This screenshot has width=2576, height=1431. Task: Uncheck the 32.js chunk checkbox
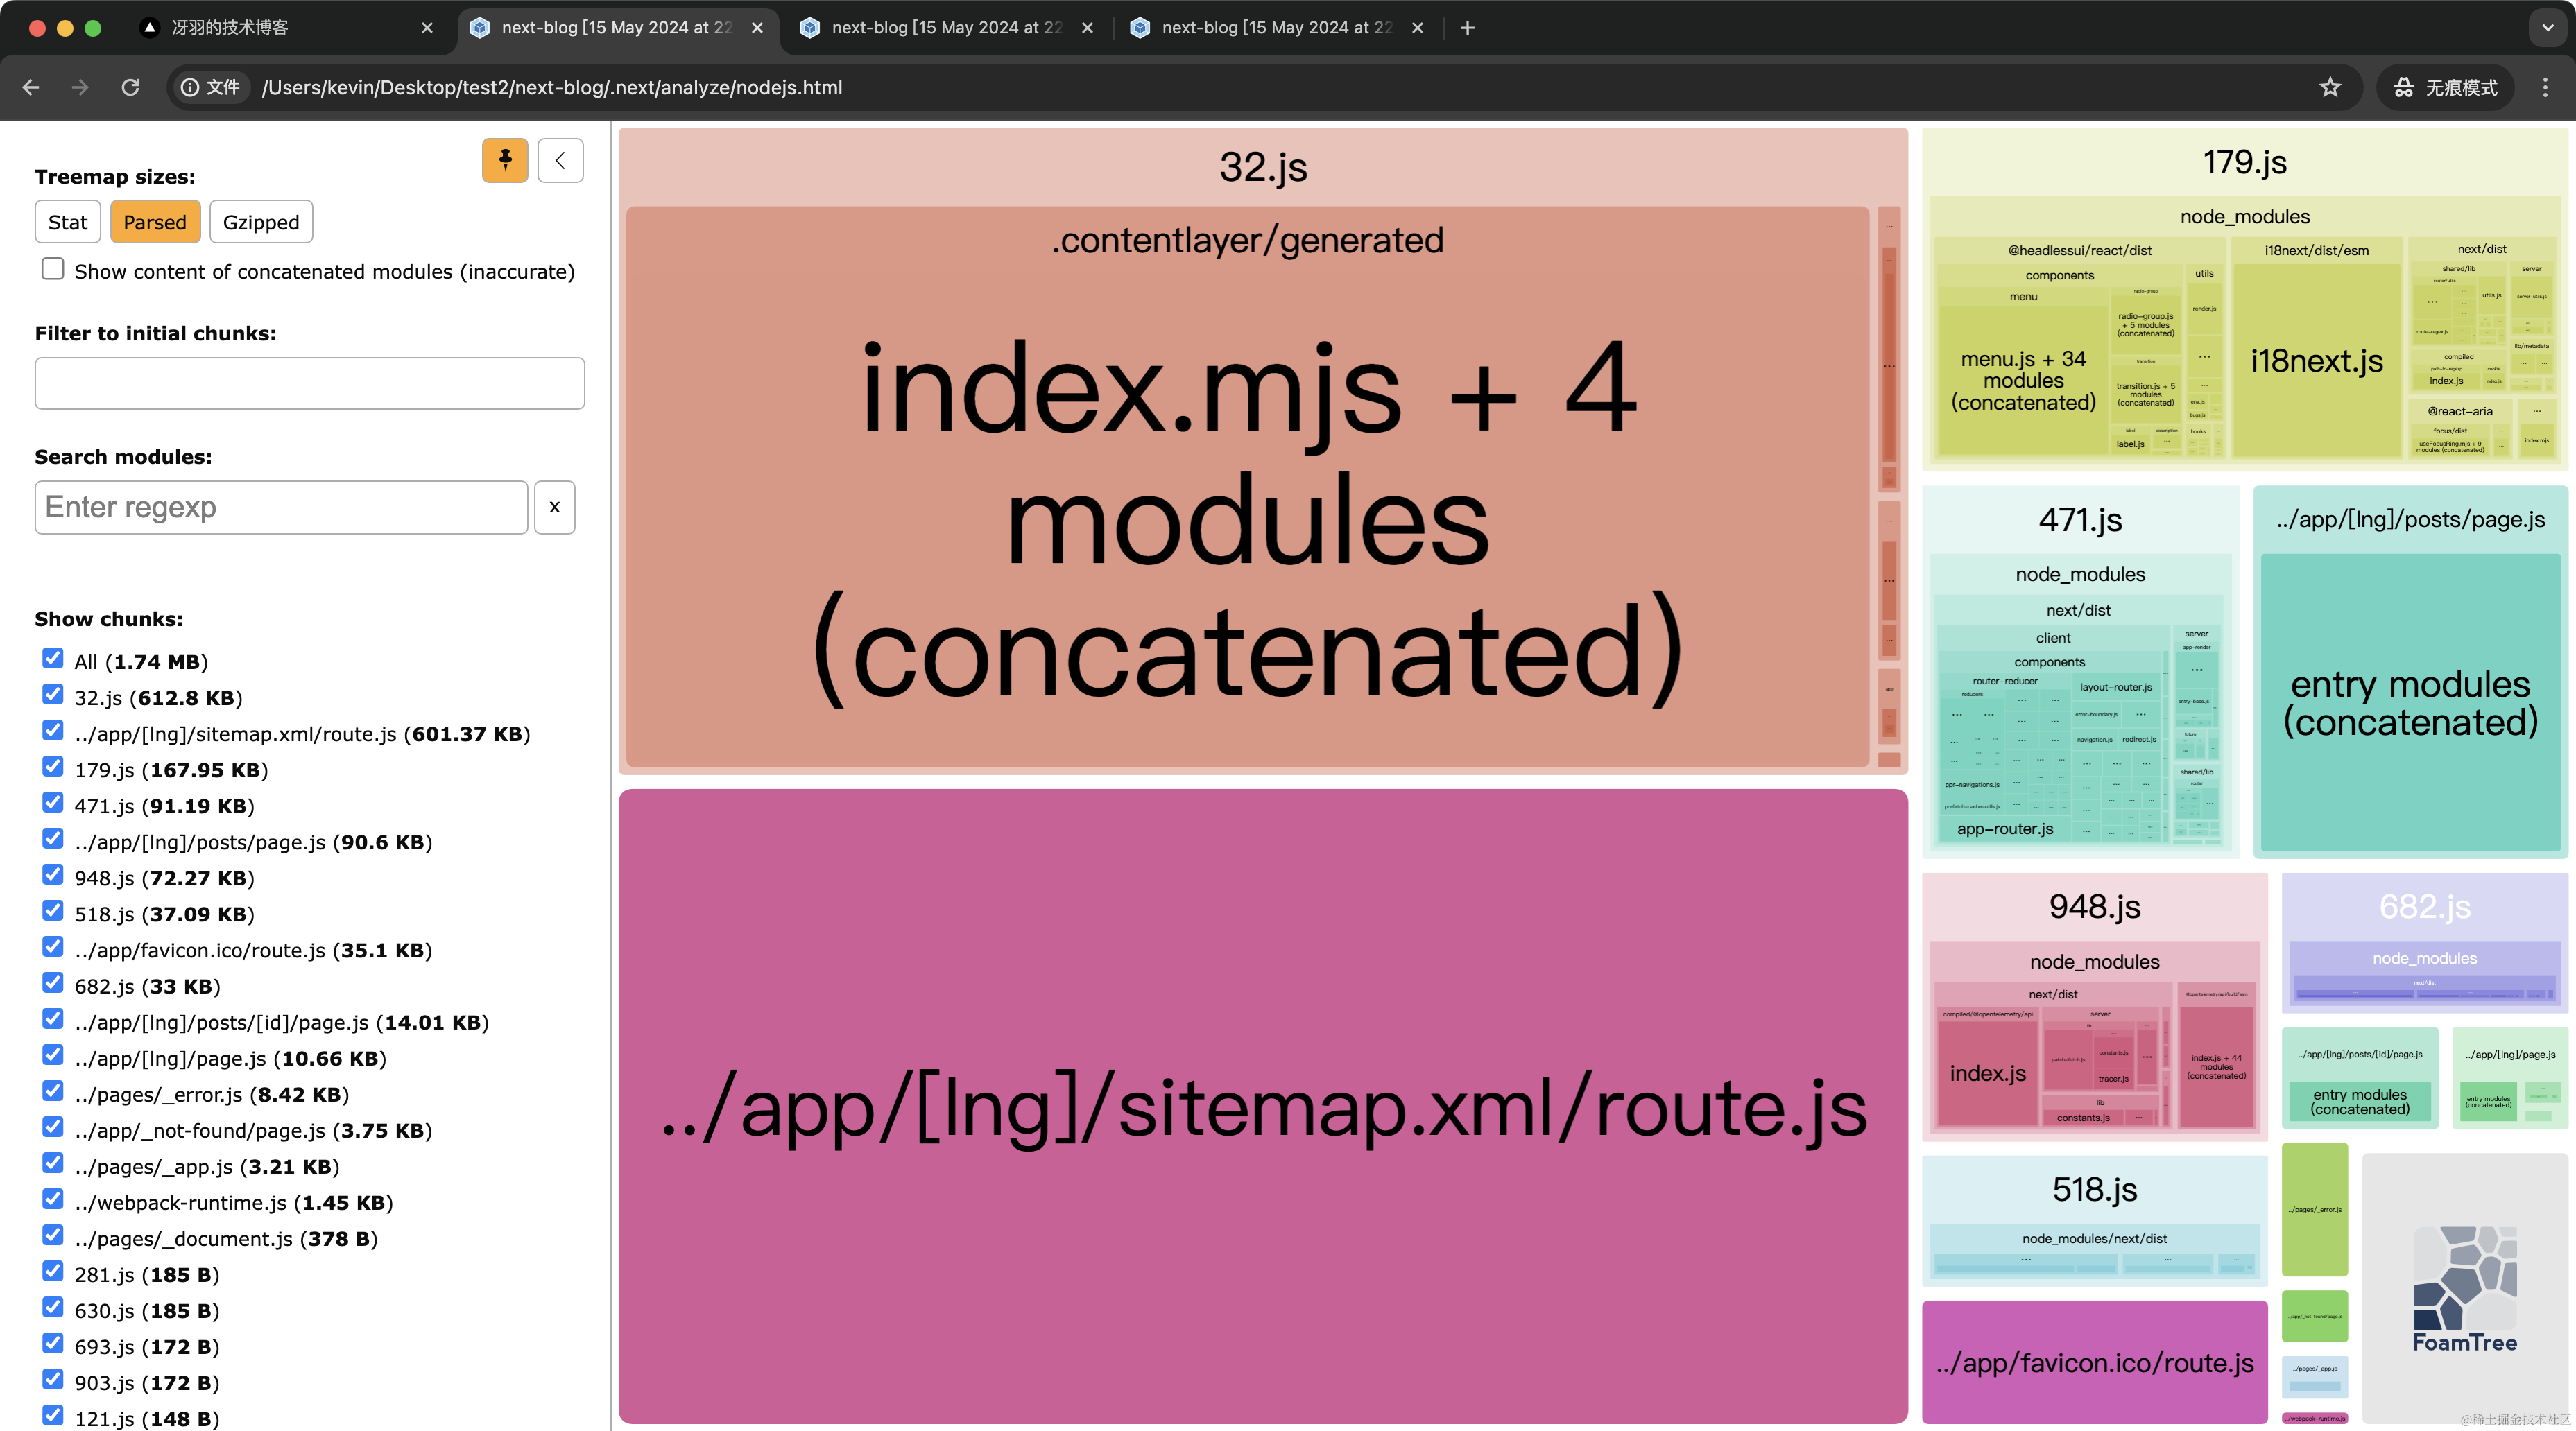point(53,695)
